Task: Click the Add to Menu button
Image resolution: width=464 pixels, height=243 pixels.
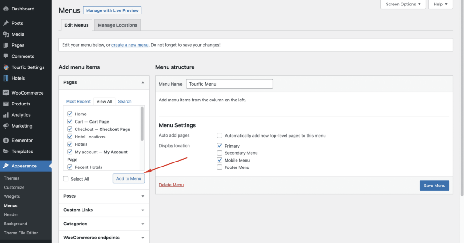Action: pos(129,179)
